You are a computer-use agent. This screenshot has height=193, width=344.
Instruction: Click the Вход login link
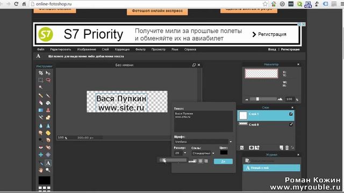[272, 49]
